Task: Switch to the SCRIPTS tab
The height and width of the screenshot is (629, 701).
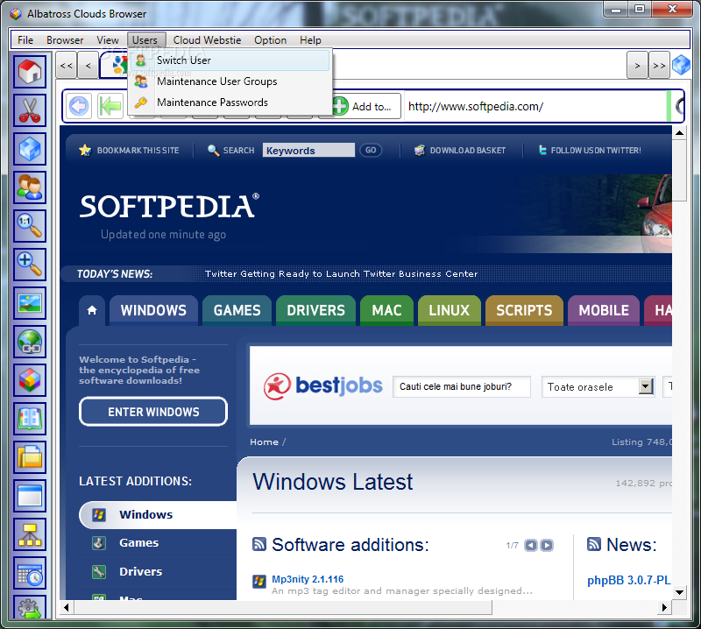Action: click(x=524, y=310)
